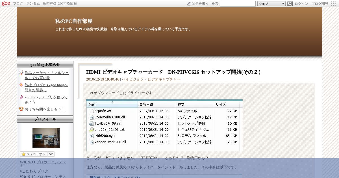The height and width of the screenshot is (178, 339).
Task: Click the 更新日時 column header
Action: point(157,104)
